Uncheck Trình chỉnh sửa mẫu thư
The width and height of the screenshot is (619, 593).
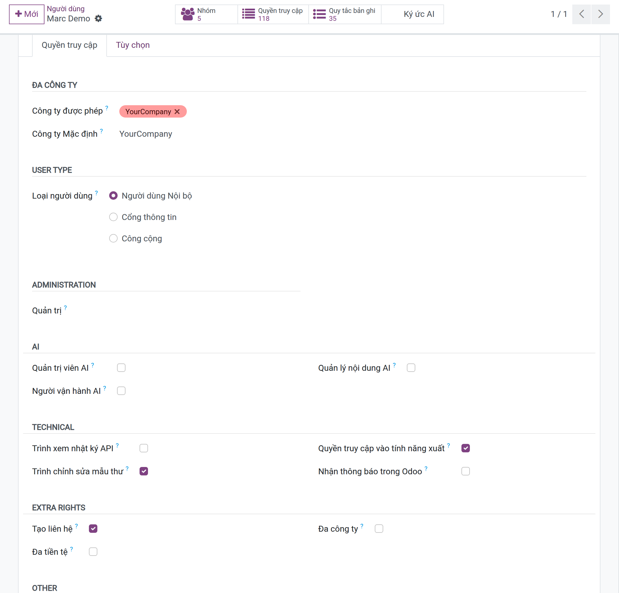(x=144, y=471)
